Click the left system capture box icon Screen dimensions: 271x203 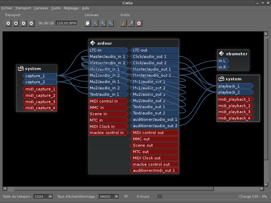(21, 68)
